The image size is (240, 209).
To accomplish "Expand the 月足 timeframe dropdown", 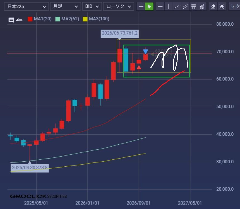I will click(x=66, y=7).
